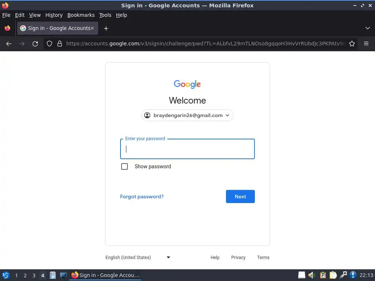375x281 pixels.
Task: Switch to workspace 4
Action: point(42,276)
